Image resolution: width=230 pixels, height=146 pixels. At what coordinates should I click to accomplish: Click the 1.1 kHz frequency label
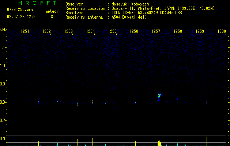(3, 47)
